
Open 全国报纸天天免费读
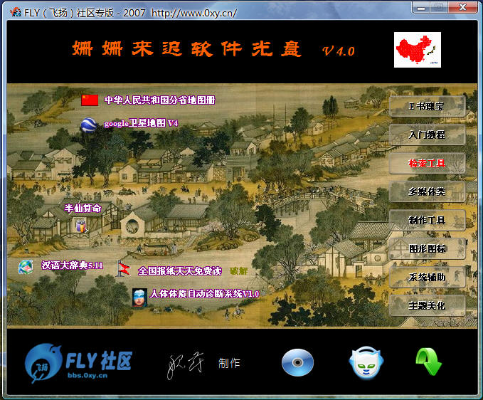180,271
